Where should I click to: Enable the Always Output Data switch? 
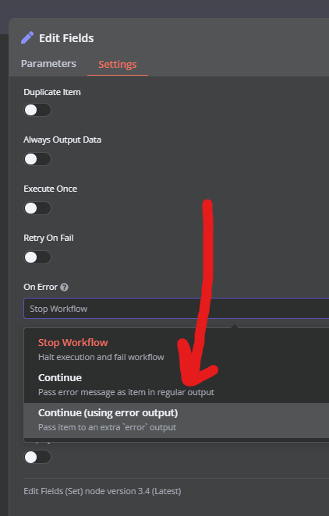click(x=37, y=159)
